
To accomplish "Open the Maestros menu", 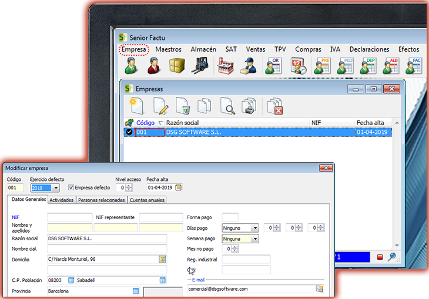I will pyautogui.click(x=168, y=49).
